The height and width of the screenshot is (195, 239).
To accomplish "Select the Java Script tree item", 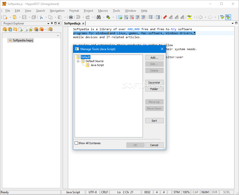I will 97,65.
